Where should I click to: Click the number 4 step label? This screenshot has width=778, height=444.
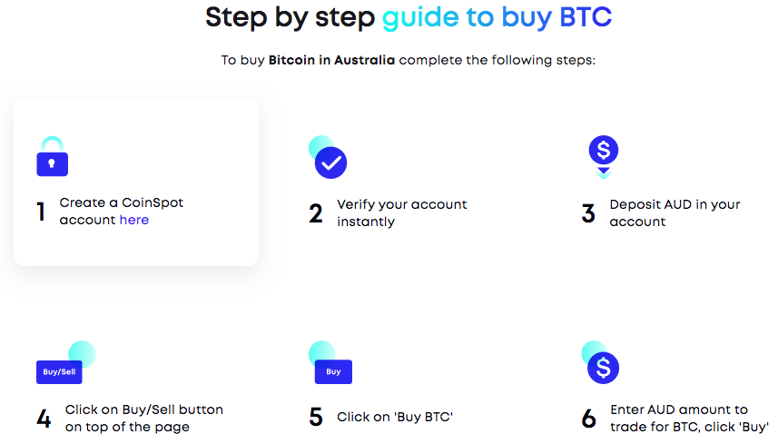coord(44,419)
